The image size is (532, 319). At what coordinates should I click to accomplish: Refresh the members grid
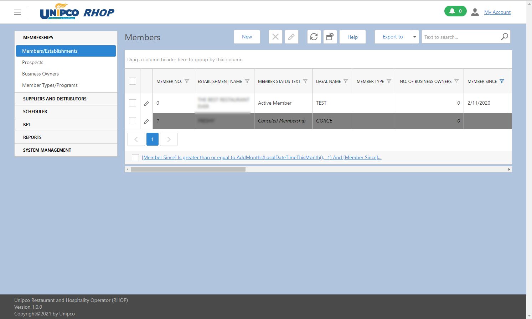pyautogui.click(x=314, y=37)
